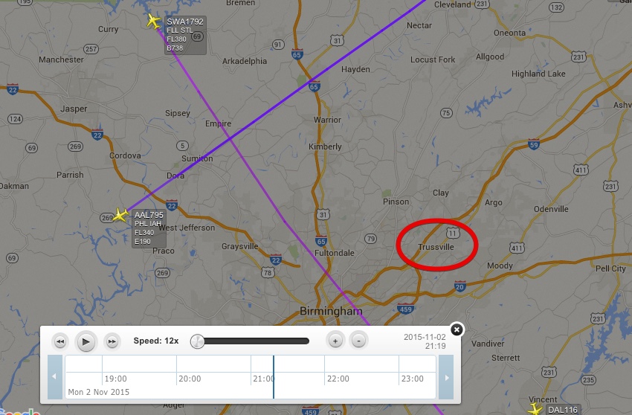Click the rewind playback button
This screenshot has width=632, height=415.
(60, 341)
